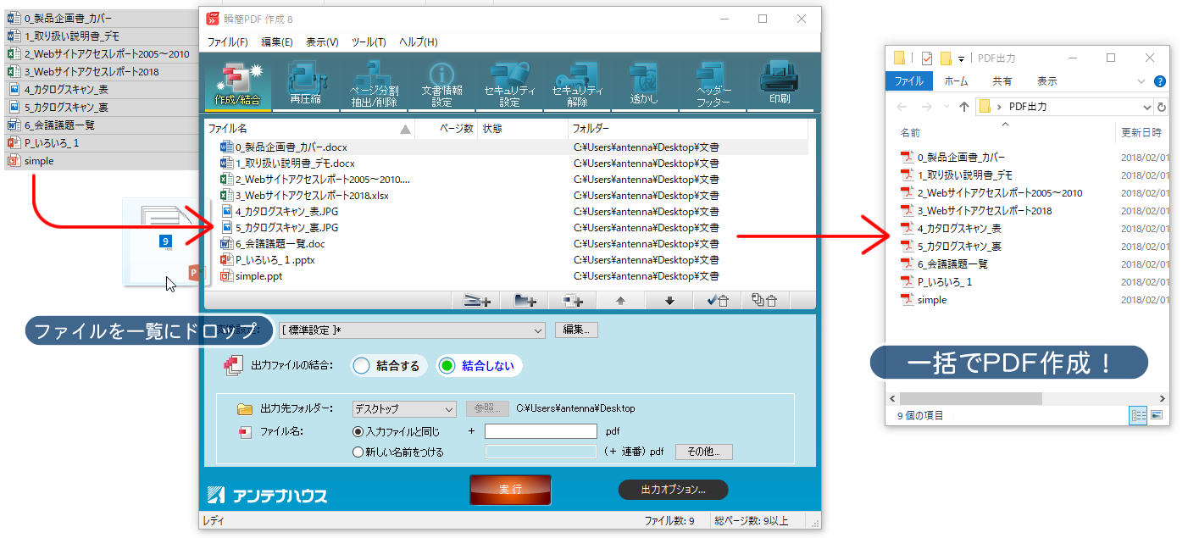Click the Explorer horizontal scrollbar
Viewport: 1188px width, 538px height.
971,398
